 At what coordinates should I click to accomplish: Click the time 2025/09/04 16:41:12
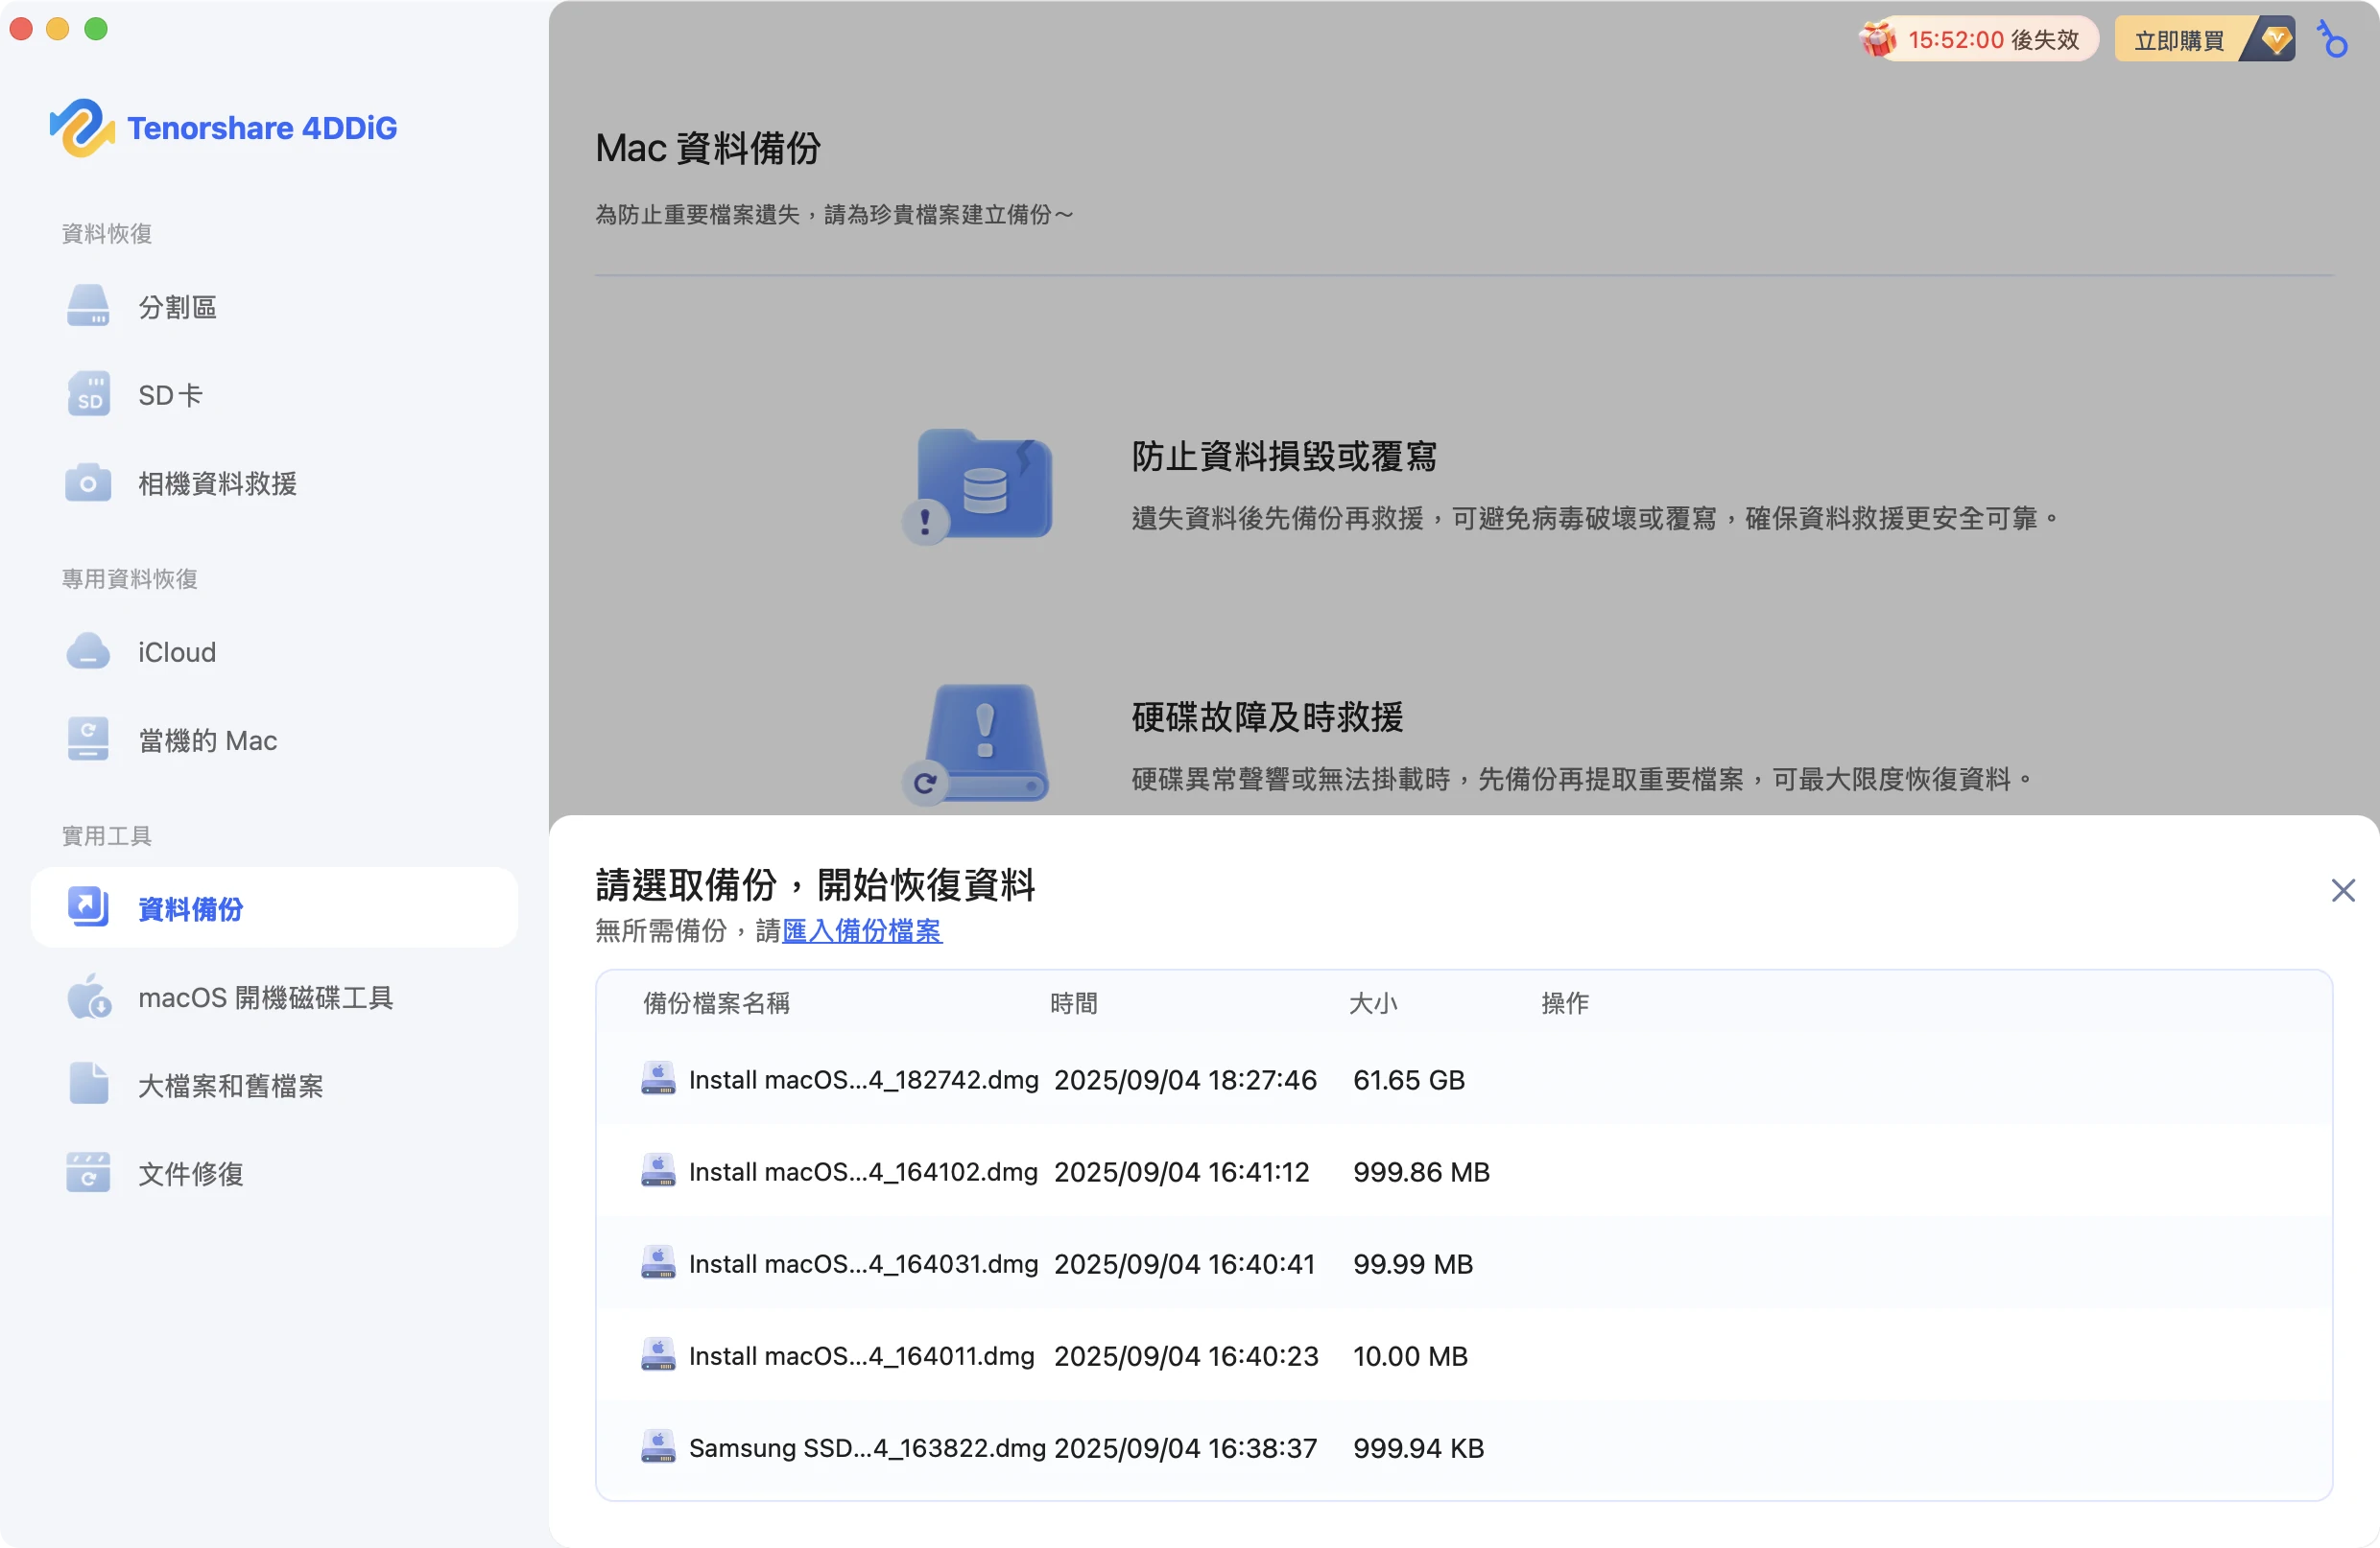coord(1182,1171)
